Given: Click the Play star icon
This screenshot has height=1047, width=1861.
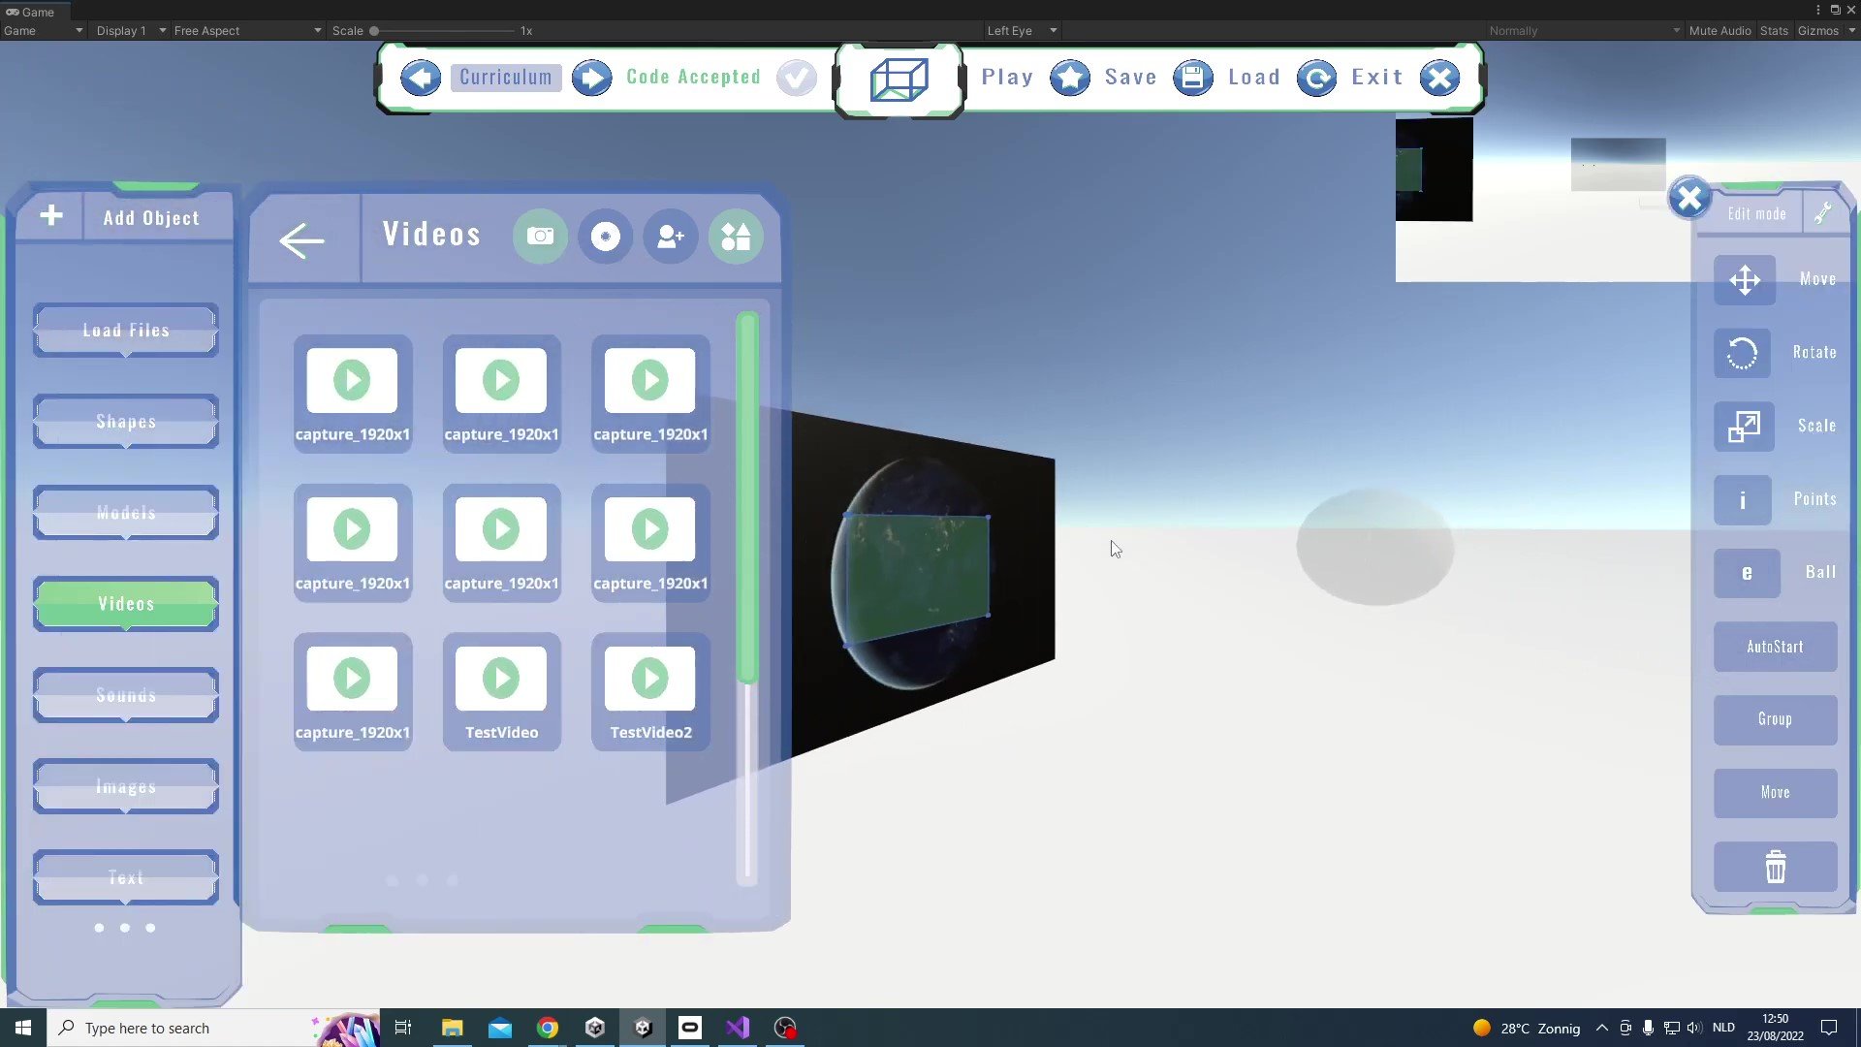Looking at the screenshot, I should tap(1070, 78).
